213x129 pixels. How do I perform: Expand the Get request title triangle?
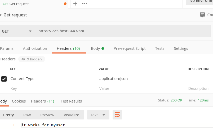click(x=1, y=15)
